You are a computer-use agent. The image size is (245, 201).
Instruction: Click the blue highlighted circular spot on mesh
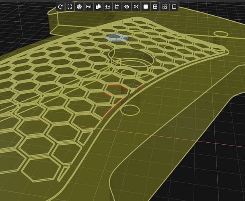click(117, 38)
